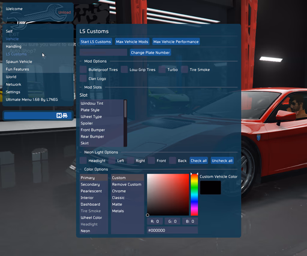Enable the Turbo checkbox
Viewport: 307px width, 256px height.
(162, 69)
